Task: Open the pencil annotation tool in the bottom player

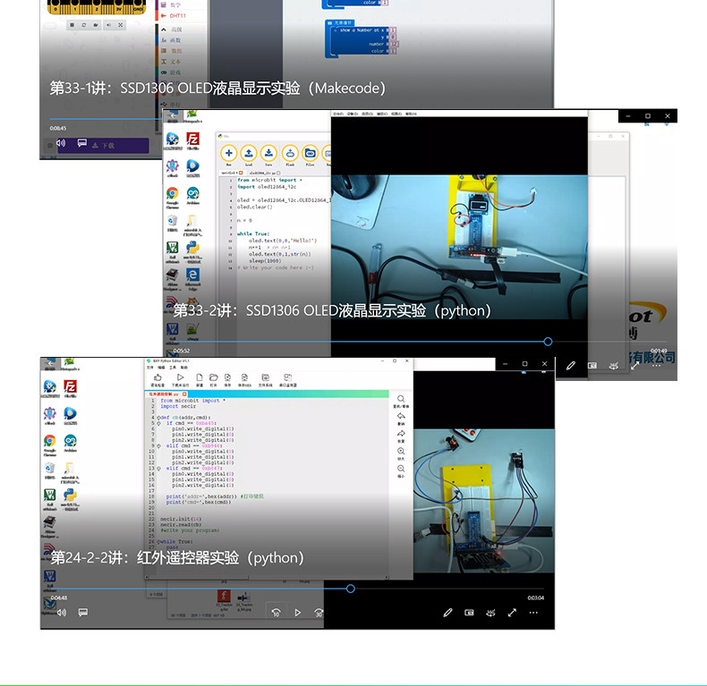Action: 447,613
